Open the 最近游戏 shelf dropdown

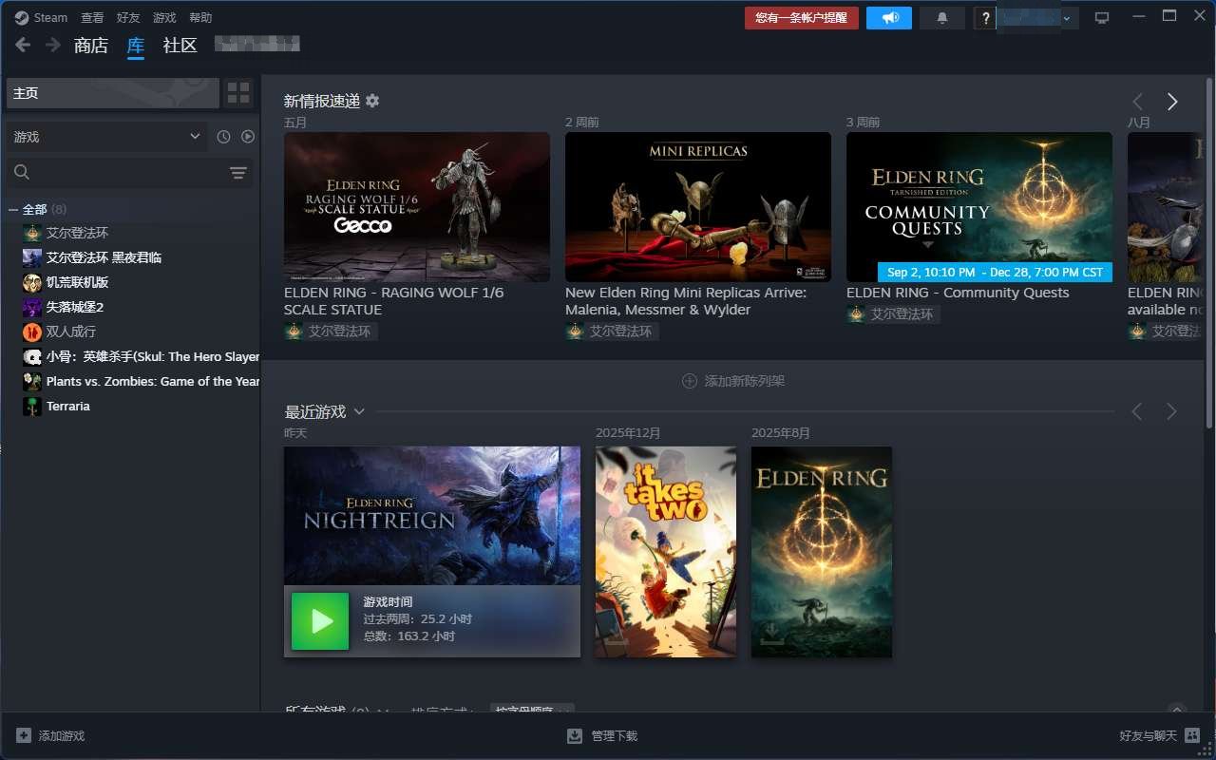[359, 411]
